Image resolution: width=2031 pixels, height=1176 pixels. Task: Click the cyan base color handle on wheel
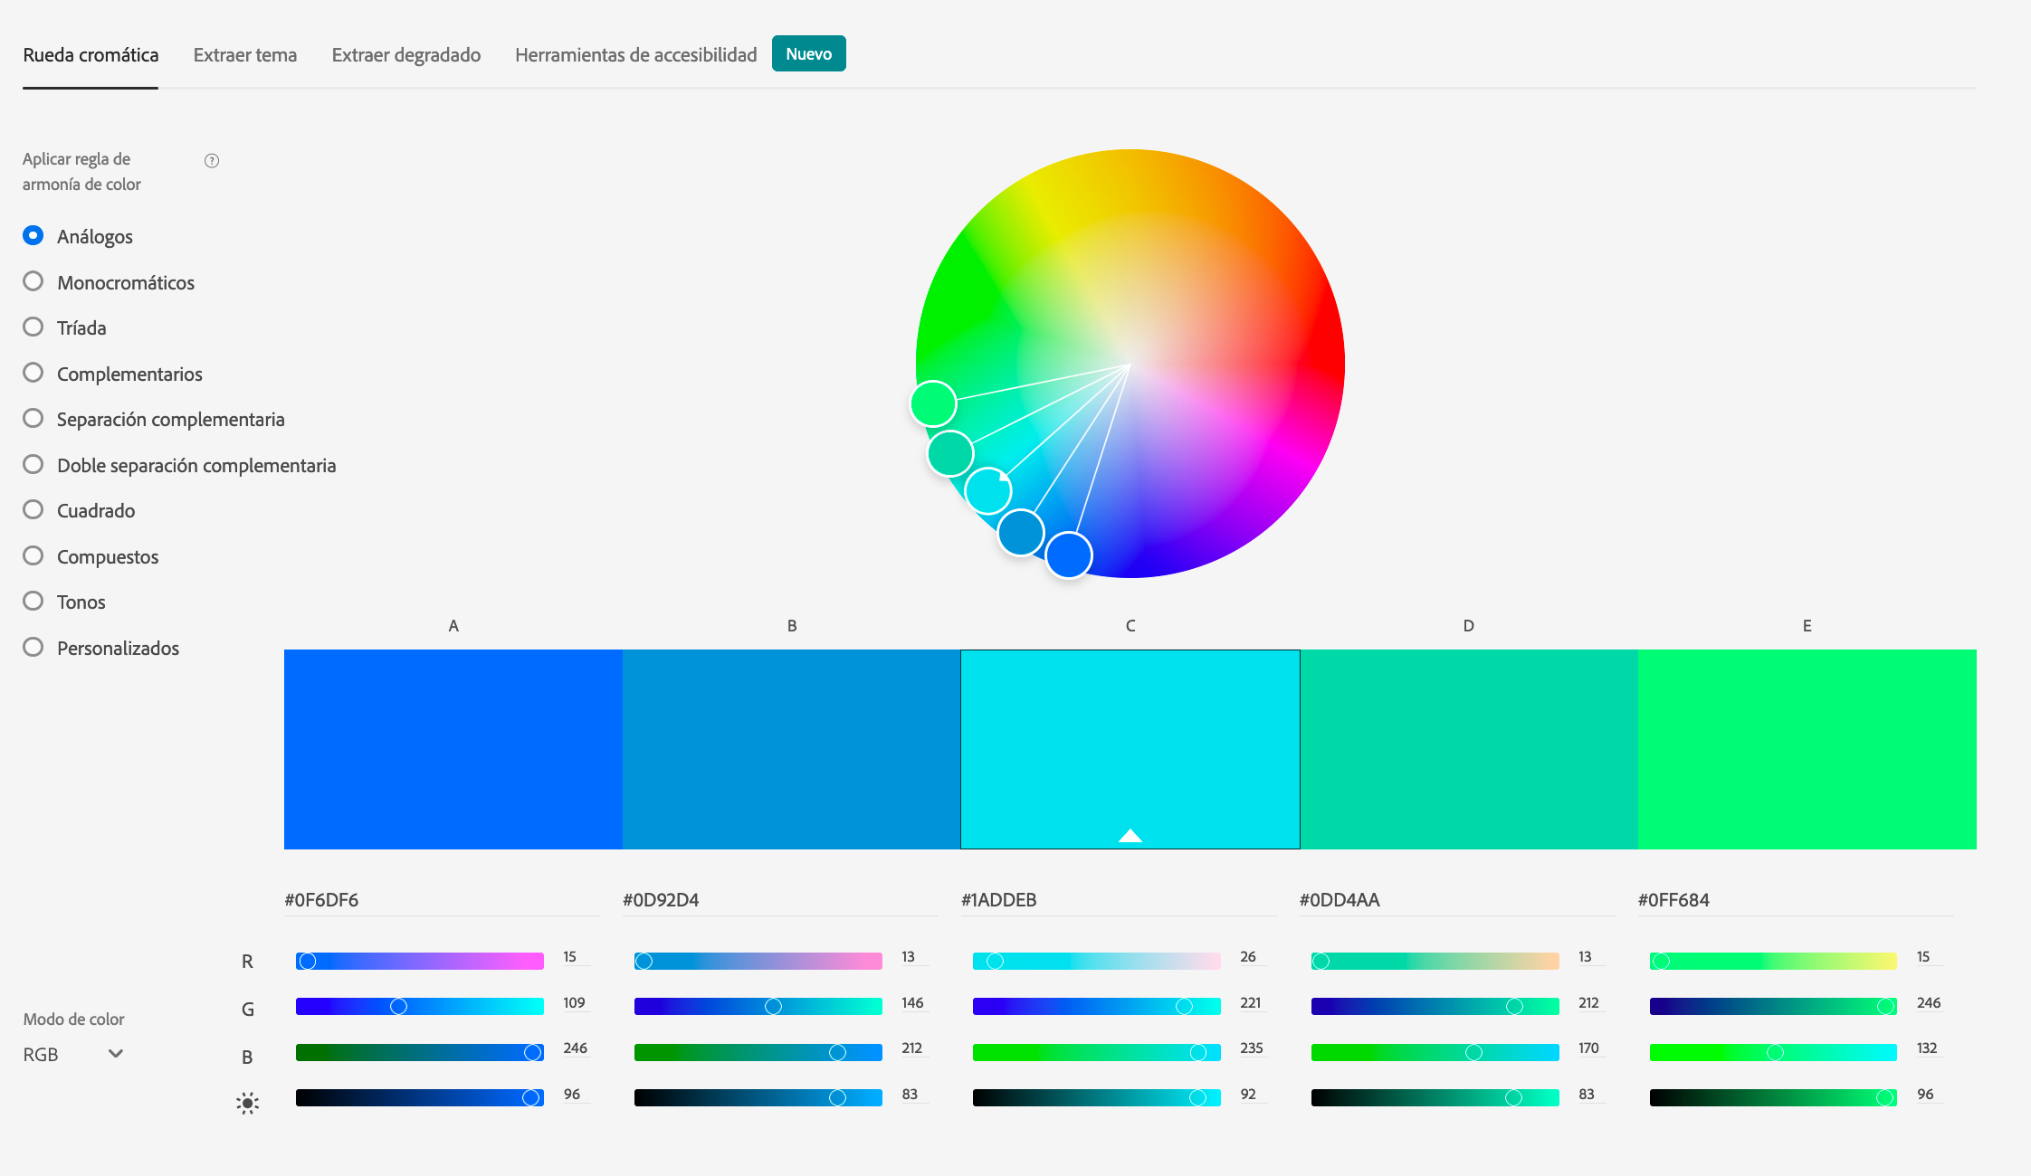coord(988,490)
